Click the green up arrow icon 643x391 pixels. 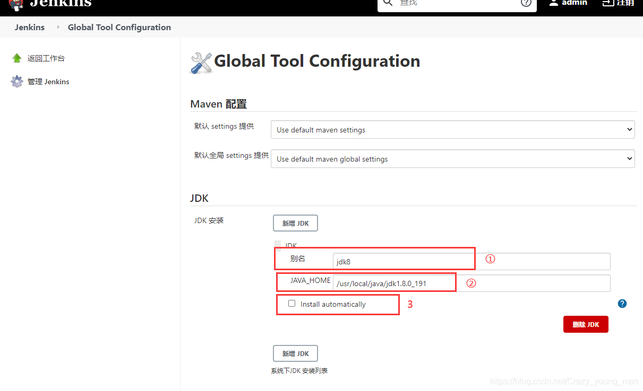[17, 58]
